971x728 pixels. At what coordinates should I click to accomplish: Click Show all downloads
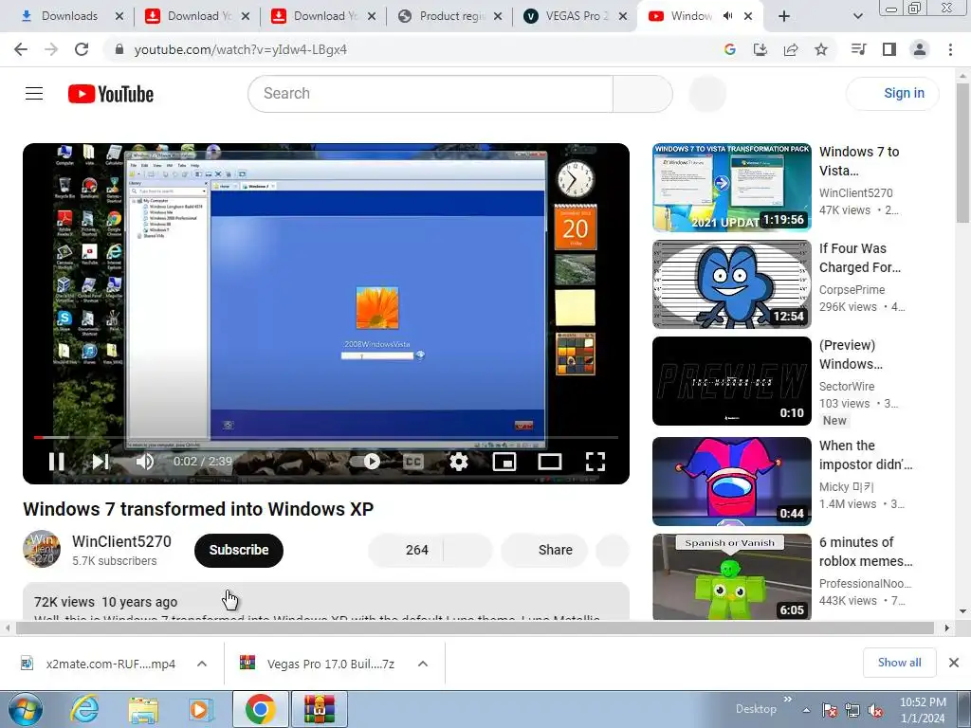pyautogui.click(x=899, y=663)
